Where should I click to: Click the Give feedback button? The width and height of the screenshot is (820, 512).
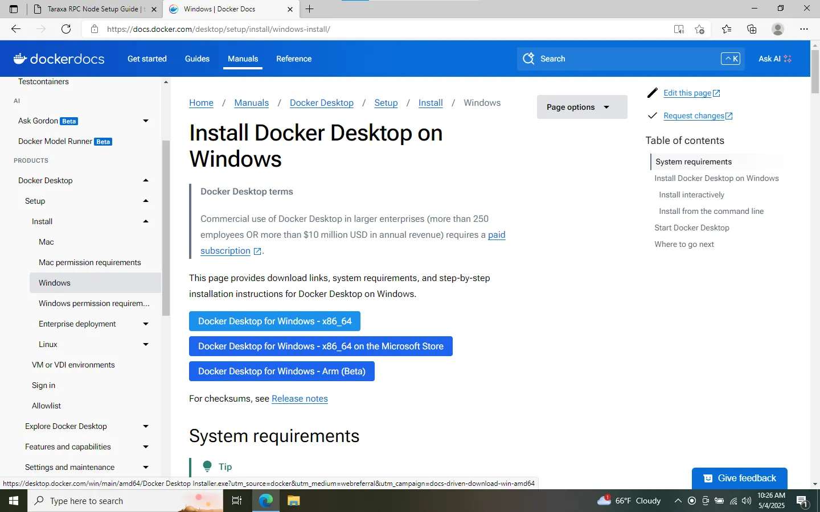739,478
